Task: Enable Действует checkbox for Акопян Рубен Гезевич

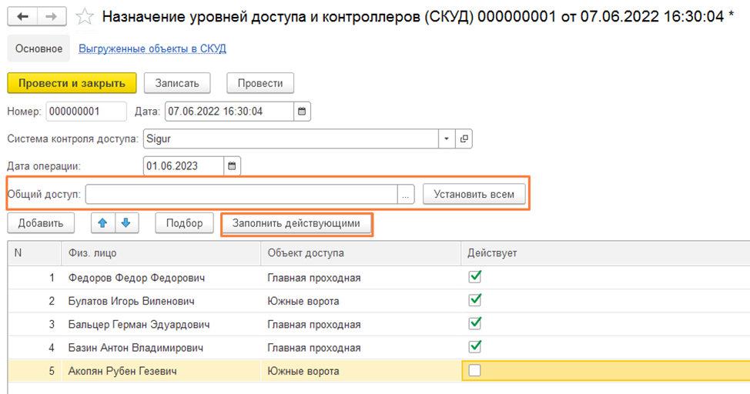Action: pyautogui.click(x=475, y=371)
